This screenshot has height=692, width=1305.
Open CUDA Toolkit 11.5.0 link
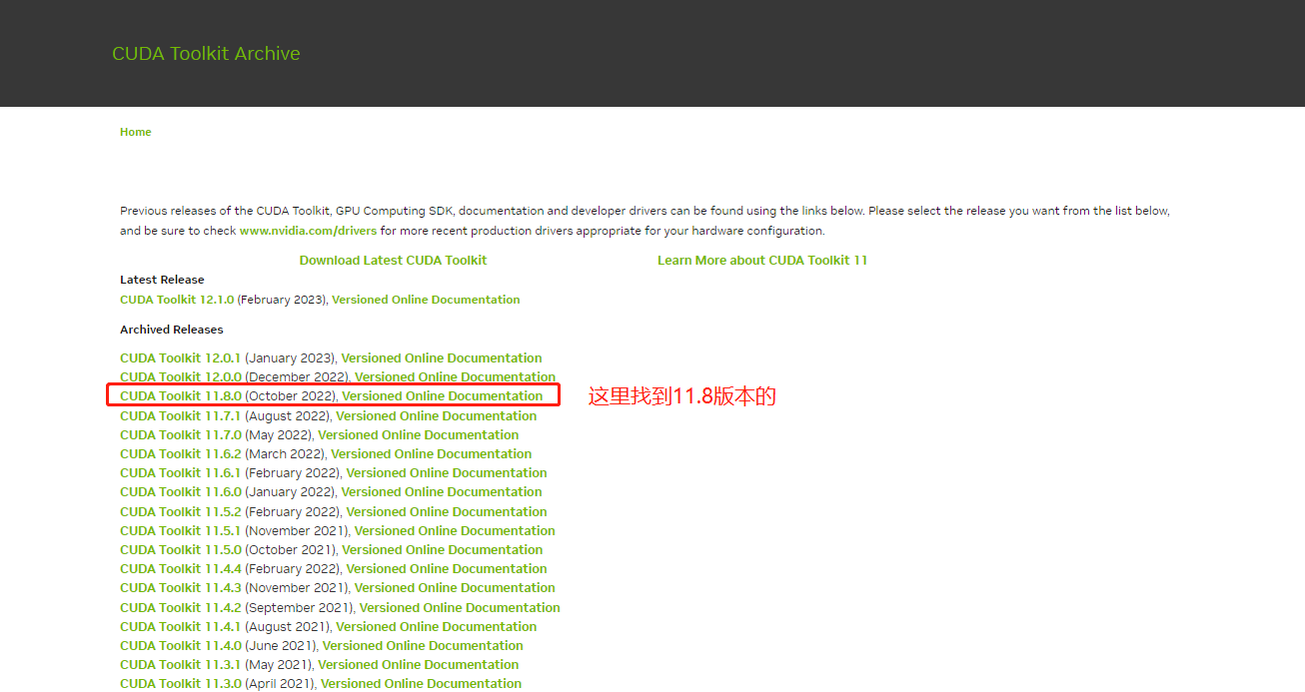click(181, 550)
